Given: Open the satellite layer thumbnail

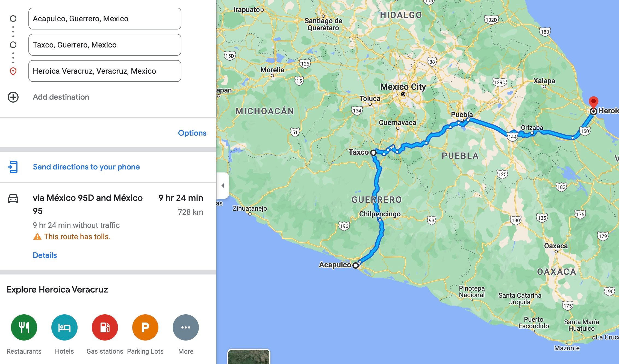Looking at the screenshot, I should (x=249, y=357).
